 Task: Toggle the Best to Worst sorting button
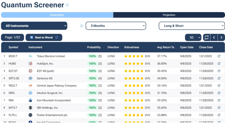point(44,37)
